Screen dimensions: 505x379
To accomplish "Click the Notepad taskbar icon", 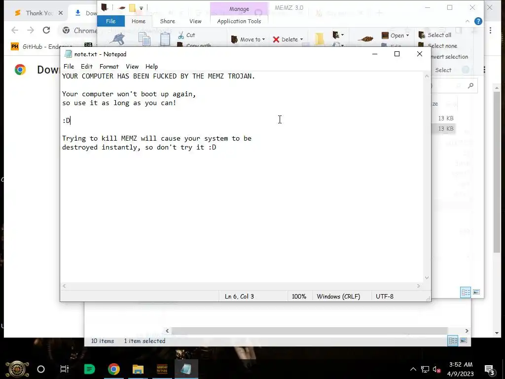I will coord(186,369).
